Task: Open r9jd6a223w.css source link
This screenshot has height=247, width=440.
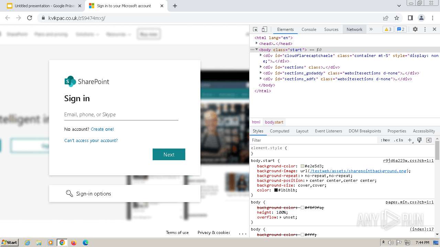Action: coord(408,161)
